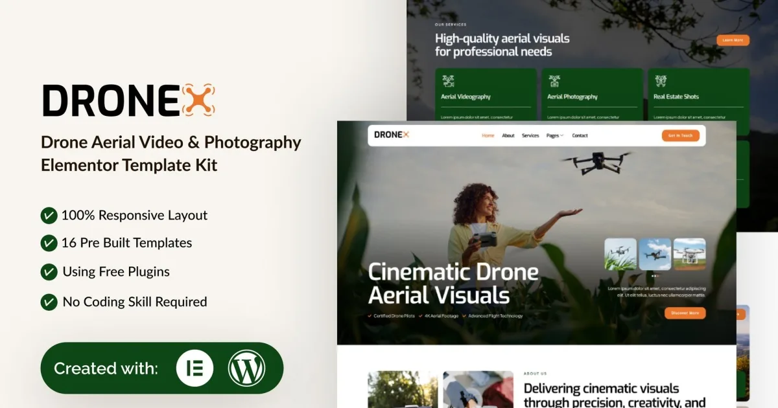778x408 pixels.
Task: Click checkmark beside Using Free Plugins
Action: pyautogui.click(x=49, y=272)
